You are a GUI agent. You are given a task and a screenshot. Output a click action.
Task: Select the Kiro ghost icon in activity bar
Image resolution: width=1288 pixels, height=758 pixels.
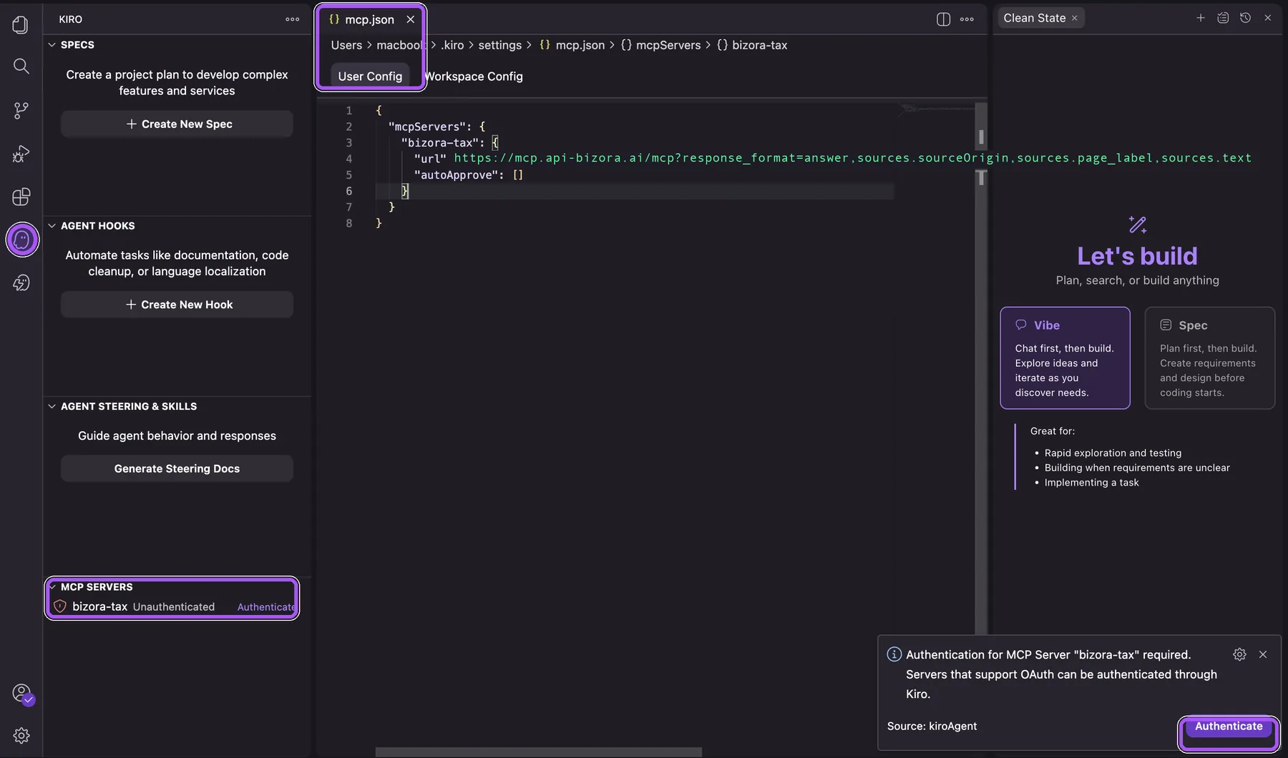(22, 240)
